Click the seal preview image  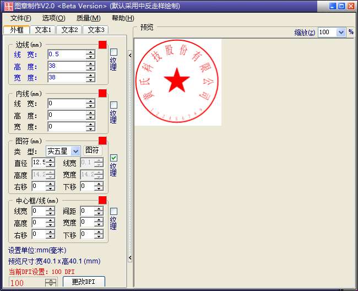pyautogui.click(x=177, y=82)
